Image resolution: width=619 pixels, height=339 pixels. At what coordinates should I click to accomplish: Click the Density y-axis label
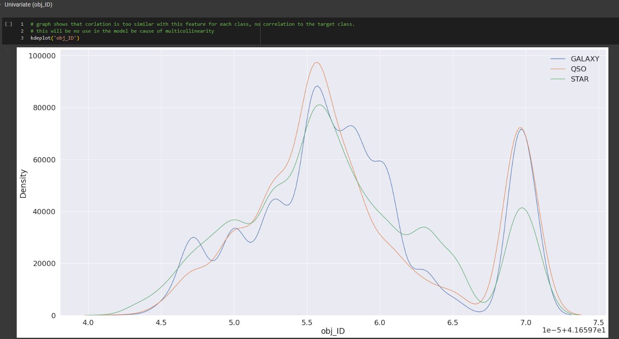pyautogui.click(x=23, y=184)
